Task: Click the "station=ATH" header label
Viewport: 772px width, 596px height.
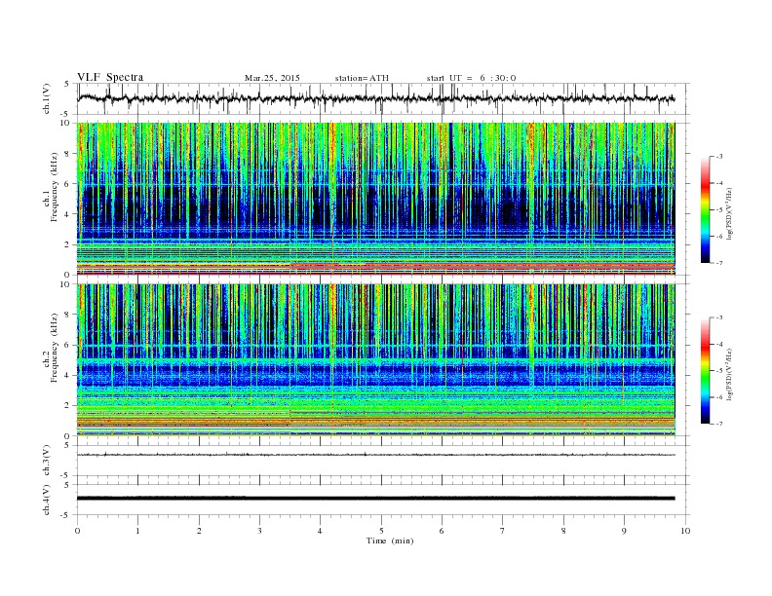Action: 362,78
